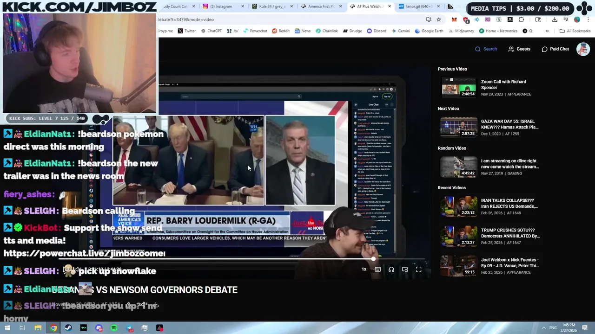Toggle audio-only headphones mode on player

(391, 270)
